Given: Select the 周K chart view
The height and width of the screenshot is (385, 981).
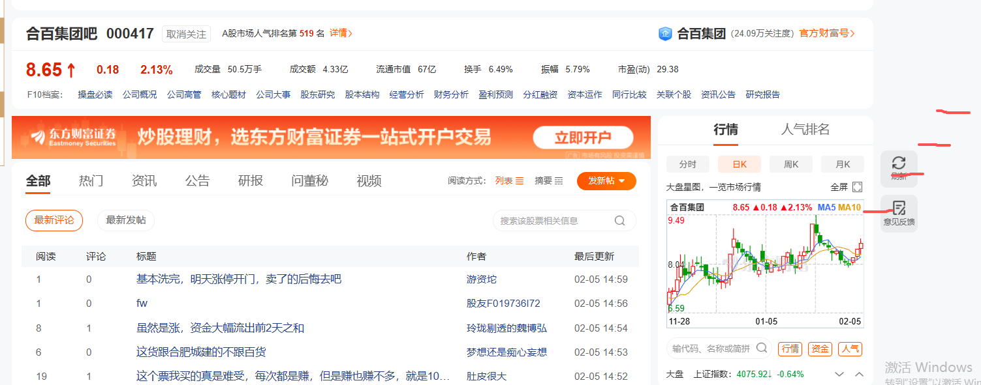Looking at the screenshot, I should click(790, 164).
